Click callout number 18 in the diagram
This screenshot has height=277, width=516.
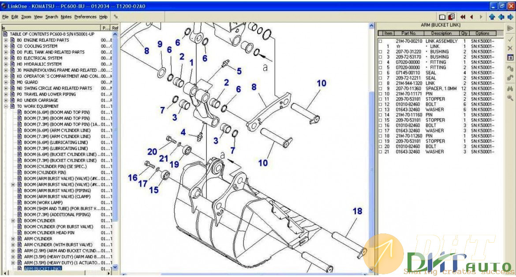coord(357,211)
